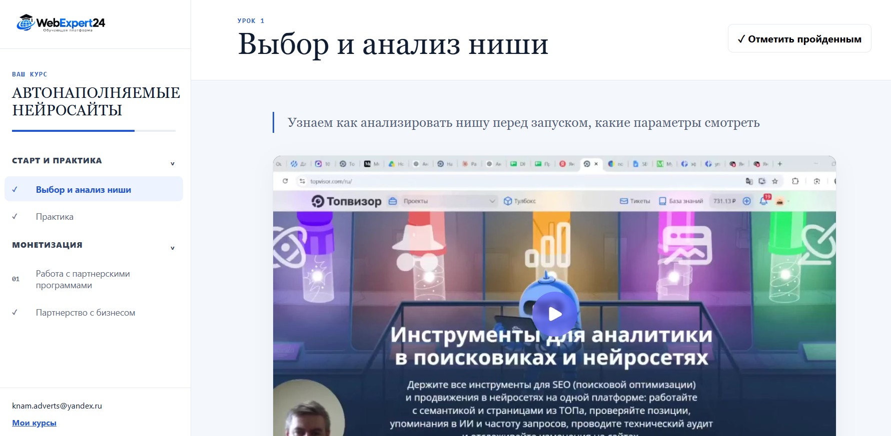Click the "МОНЕТИЗАЦИЯ" section heading
This screenshot has width=891, height=436.
pyautogui.click(x=47, y=245)
